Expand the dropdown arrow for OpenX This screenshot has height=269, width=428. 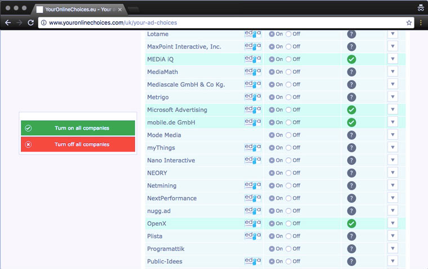point(393,223)
